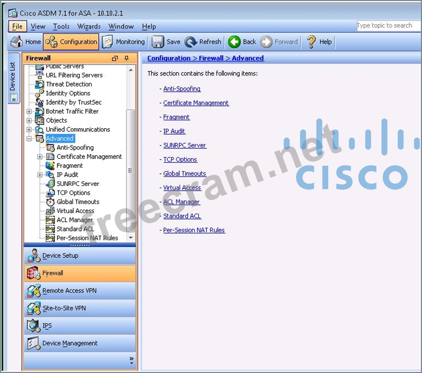Image resolution: width=422 pixels, height=373 pixels.
Task: Click the topic search input field
Action: tap(387, 25)
